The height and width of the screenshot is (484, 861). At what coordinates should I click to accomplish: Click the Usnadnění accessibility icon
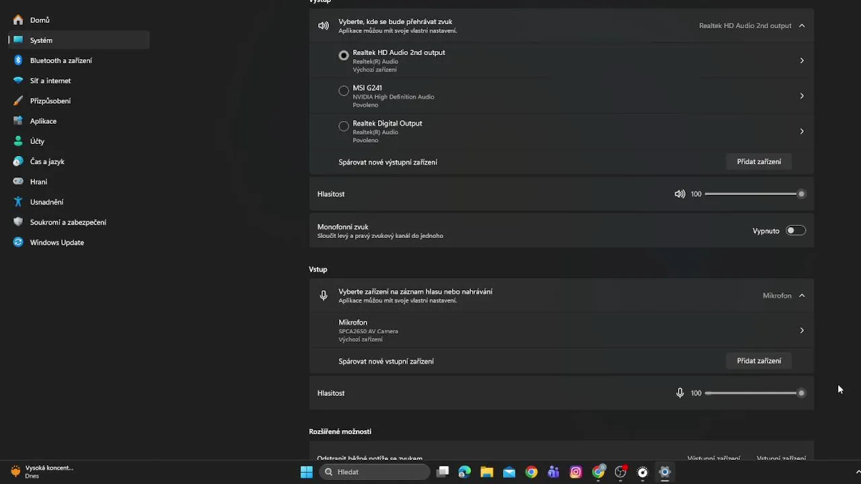click(18, 202)
